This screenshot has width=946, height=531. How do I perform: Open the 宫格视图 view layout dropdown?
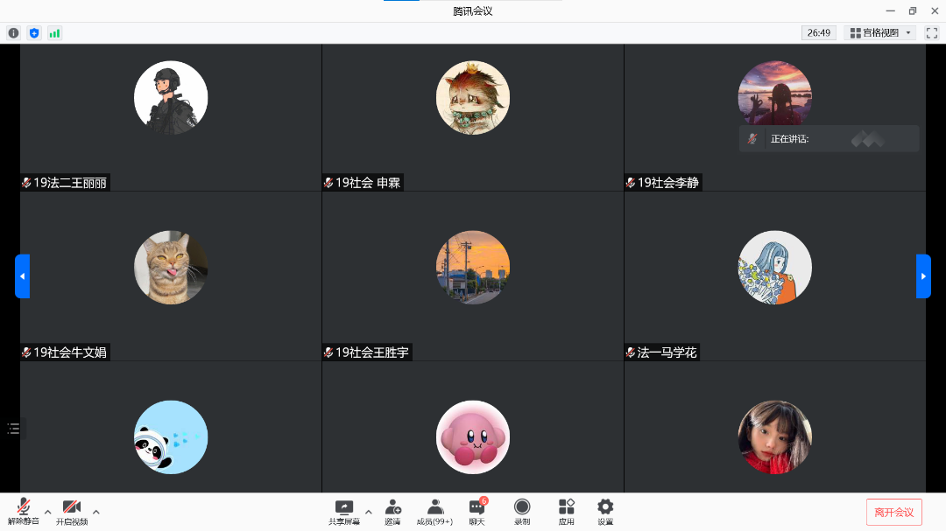click(x=880, y=33)
